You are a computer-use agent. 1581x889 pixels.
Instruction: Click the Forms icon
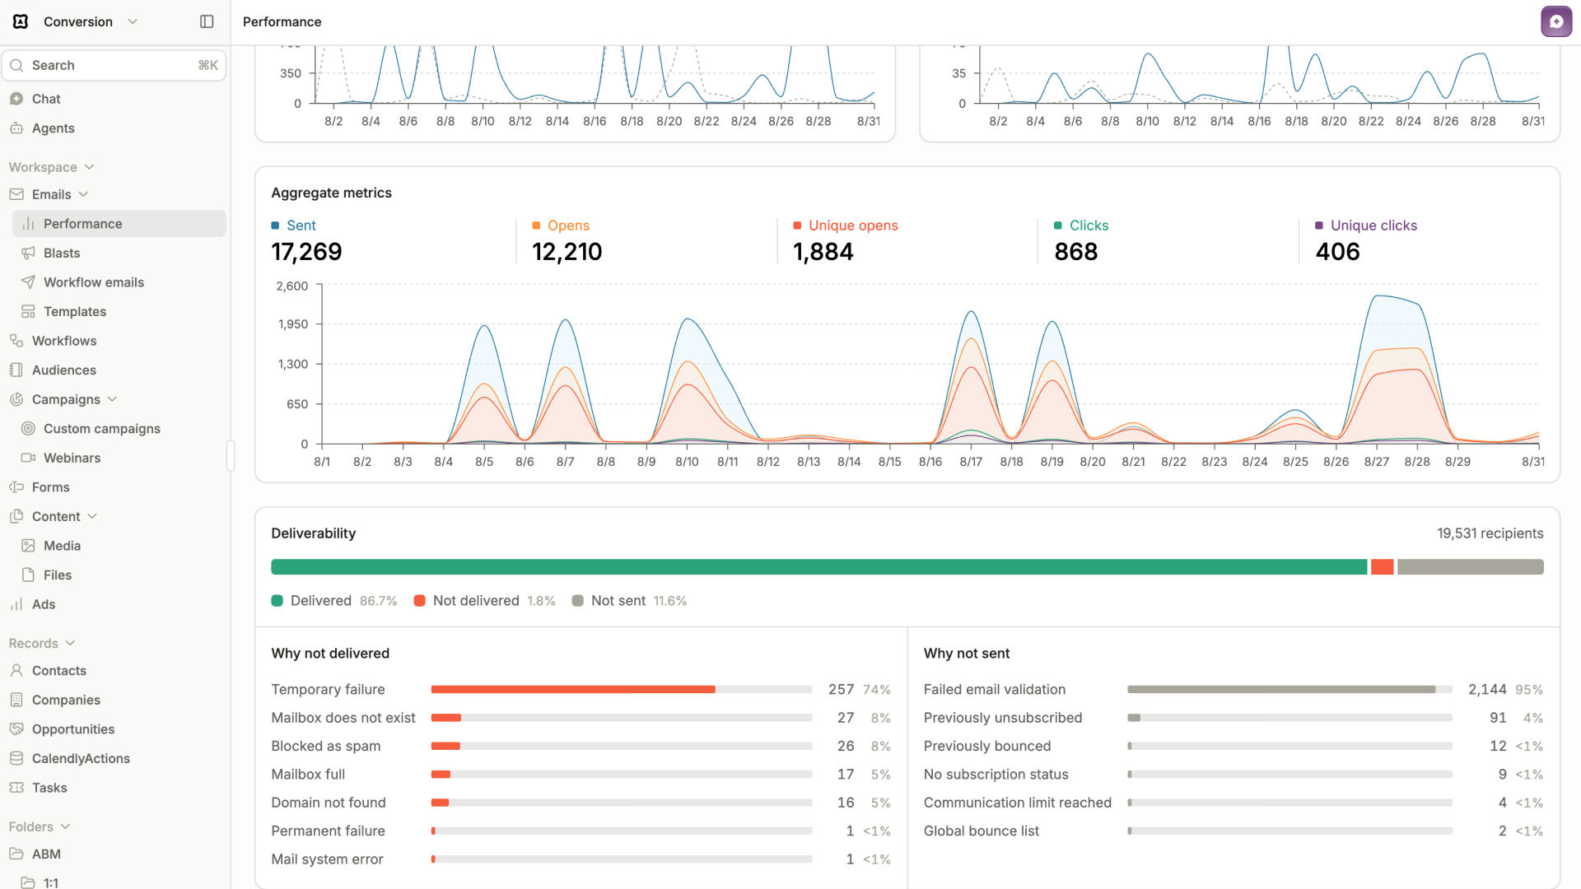pos(16,487)
